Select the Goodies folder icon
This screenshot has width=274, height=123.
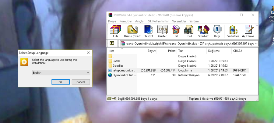[110, 65]
